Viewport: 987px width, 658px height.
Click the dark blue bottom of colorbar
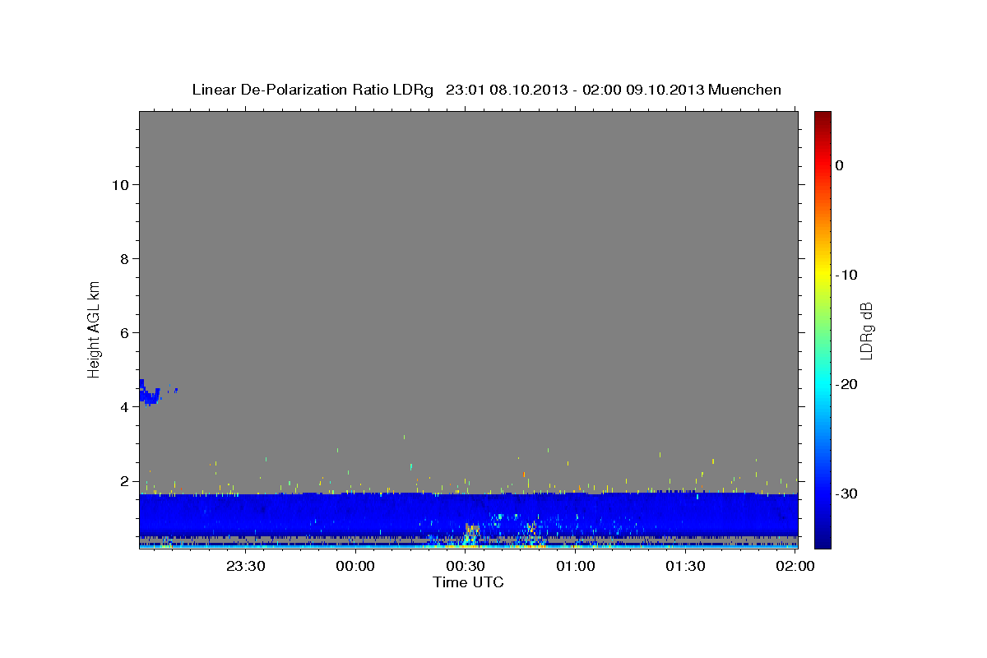pyautogui.click(x=822, y=539)
